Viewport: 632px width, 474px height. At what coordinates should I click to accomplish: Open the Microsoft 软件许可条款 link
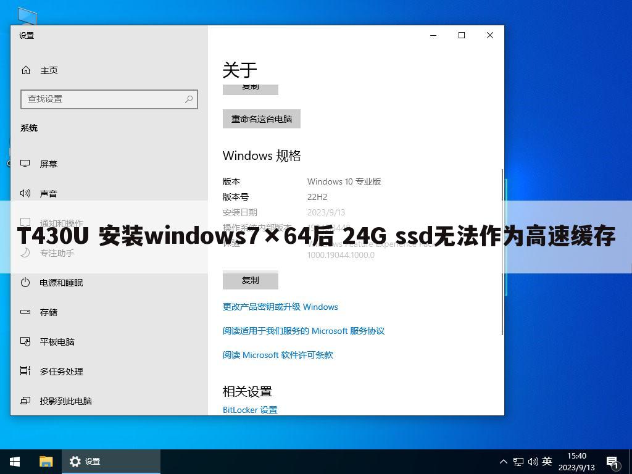pyautogui.click(x=278, y=355)
